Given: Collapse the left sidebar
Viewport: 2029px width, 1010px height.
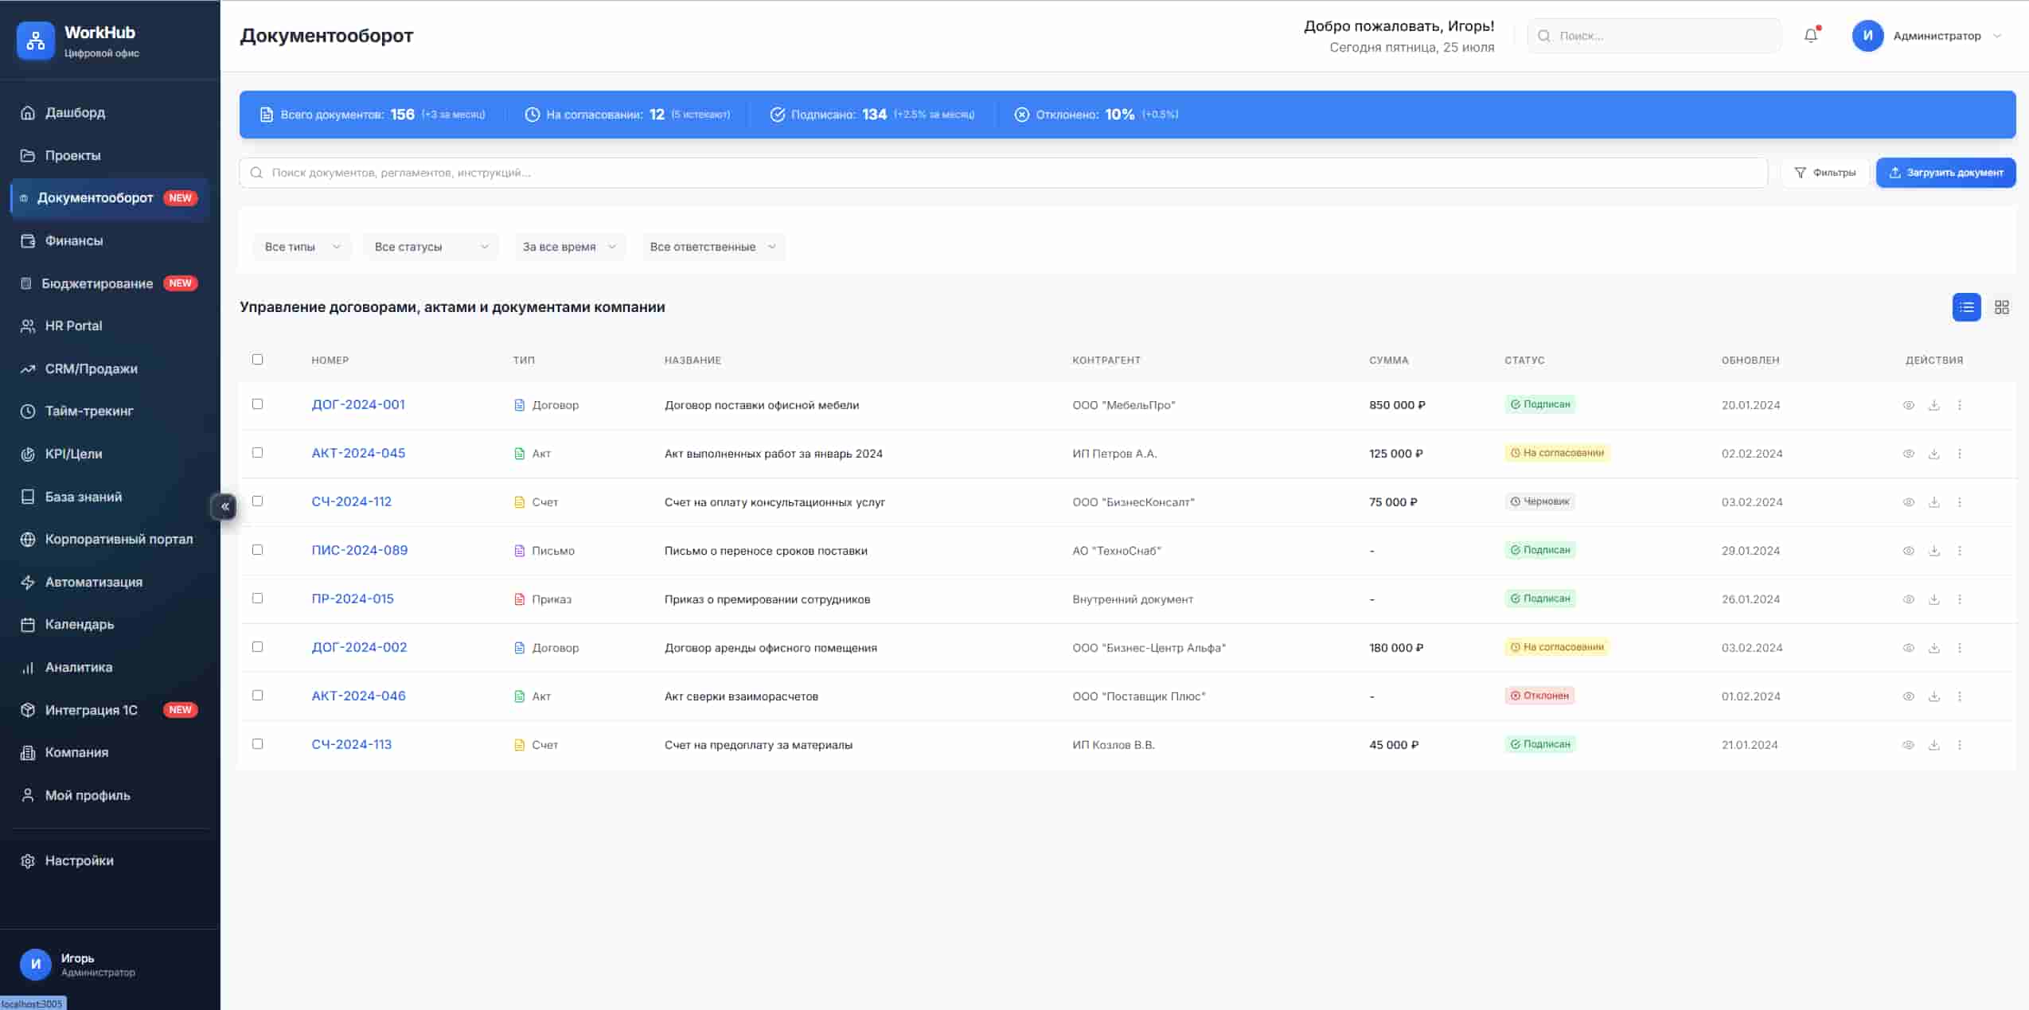Looking at the screenshot, I should pyautogui.click(x=225, y=506).
